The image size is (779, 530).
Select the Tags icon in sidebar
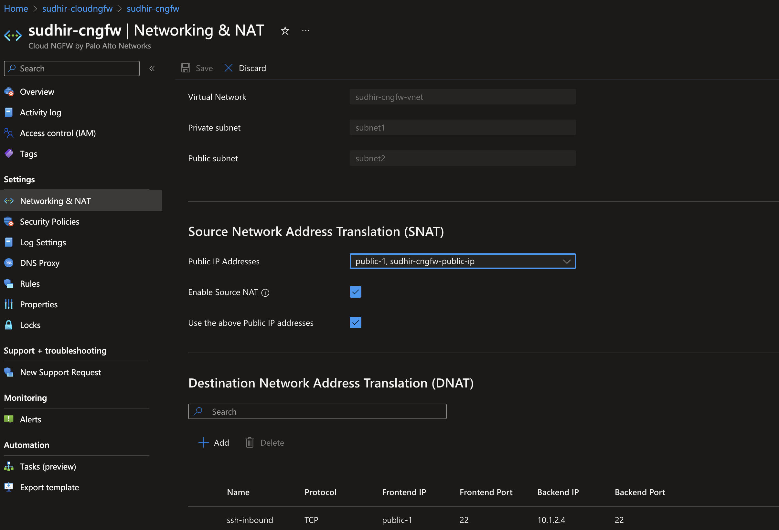coord(9,154)
